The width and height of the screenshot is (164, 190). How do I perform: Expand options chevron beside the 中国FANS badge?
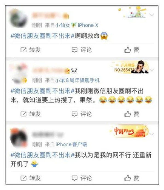point(152,134)
